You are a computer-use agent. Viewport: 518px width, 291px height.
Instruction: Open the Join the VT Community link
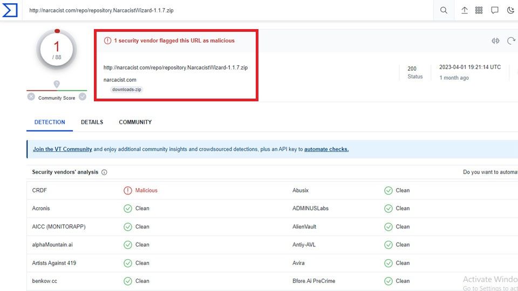63,149
